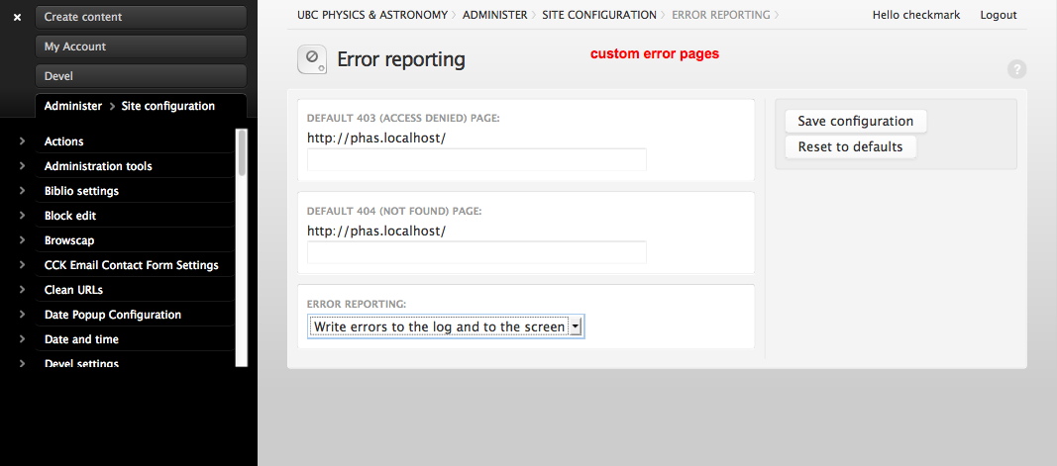
Task: Close the admin sidebar with X icon
Action: coord(17,17)
